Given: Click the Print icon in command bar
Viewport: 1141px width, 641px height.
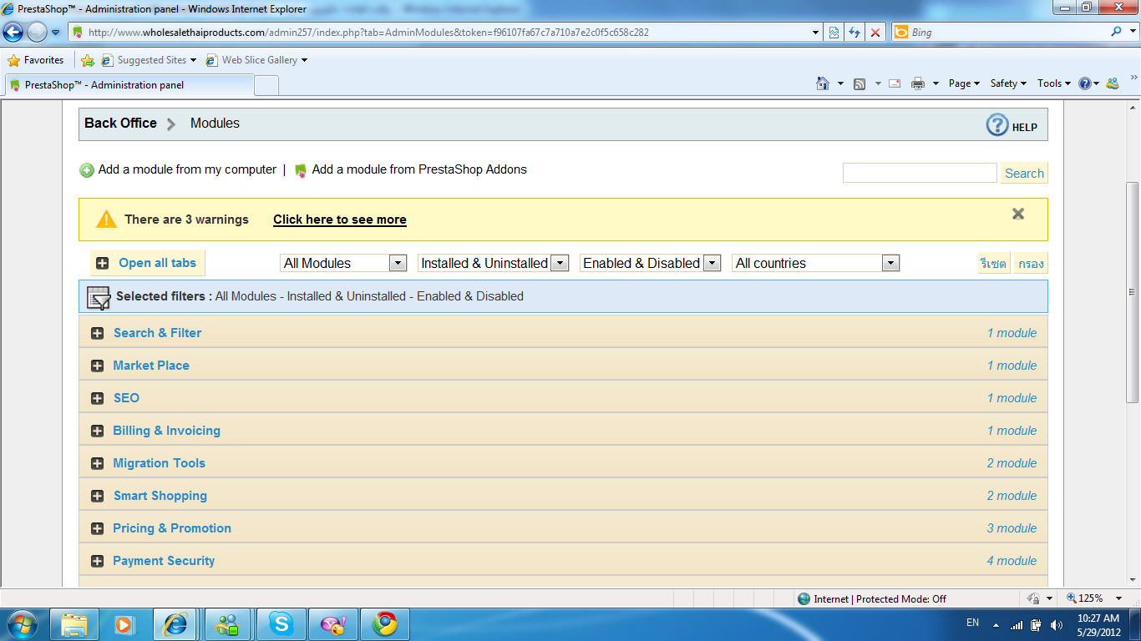Looking at the screenshot, I should (918, 83).
